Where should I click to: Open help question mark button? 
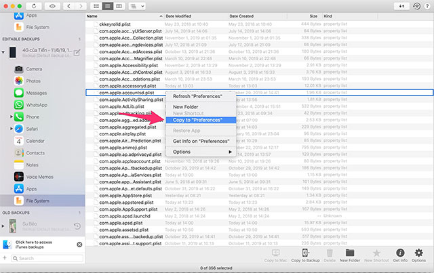coord(427,6)
